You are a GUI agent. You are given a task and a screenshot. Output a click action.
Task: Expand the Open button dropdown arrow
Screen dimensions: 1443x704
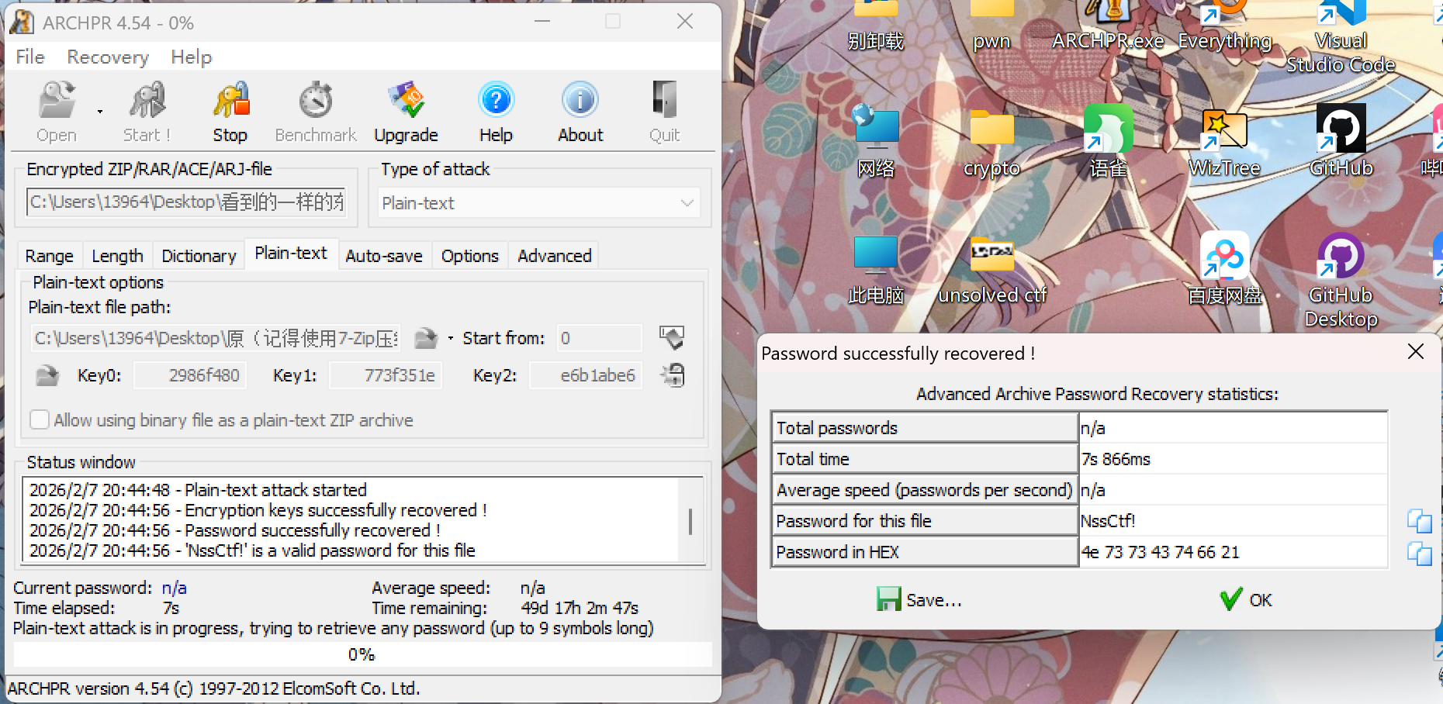pyautogui.click(x=100, y=112)
